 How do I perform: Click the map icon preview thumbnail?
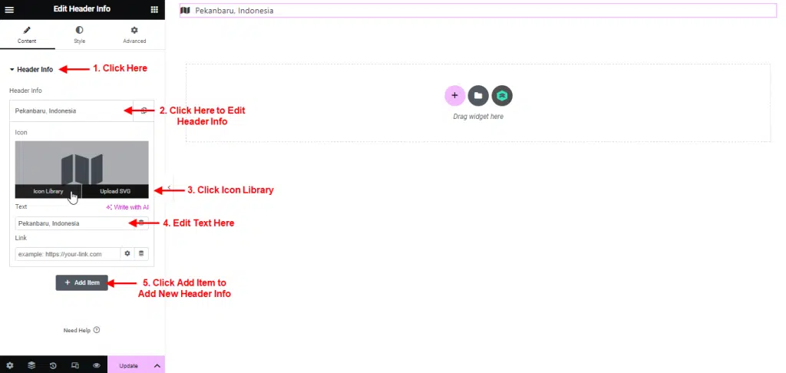point(81,163)
